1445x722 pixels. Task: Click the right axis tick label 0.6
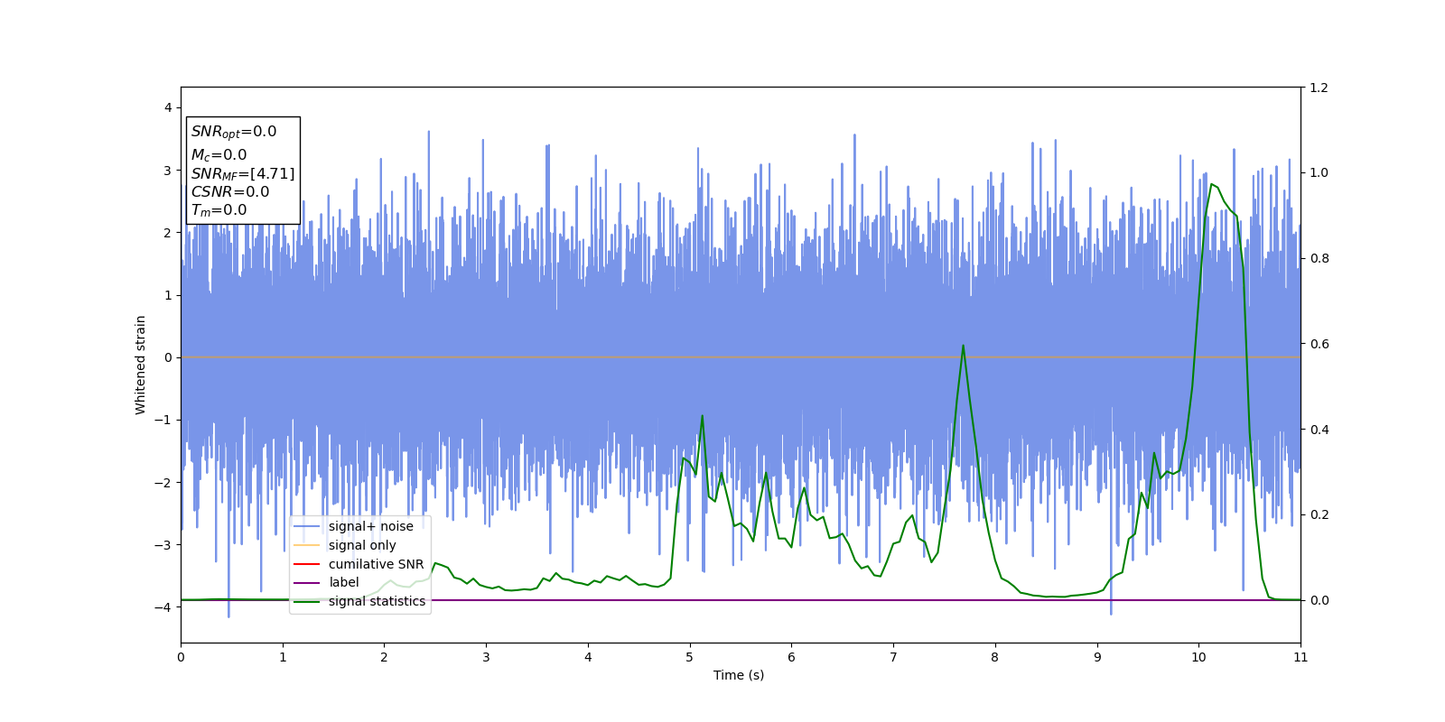coord(1319,344)
